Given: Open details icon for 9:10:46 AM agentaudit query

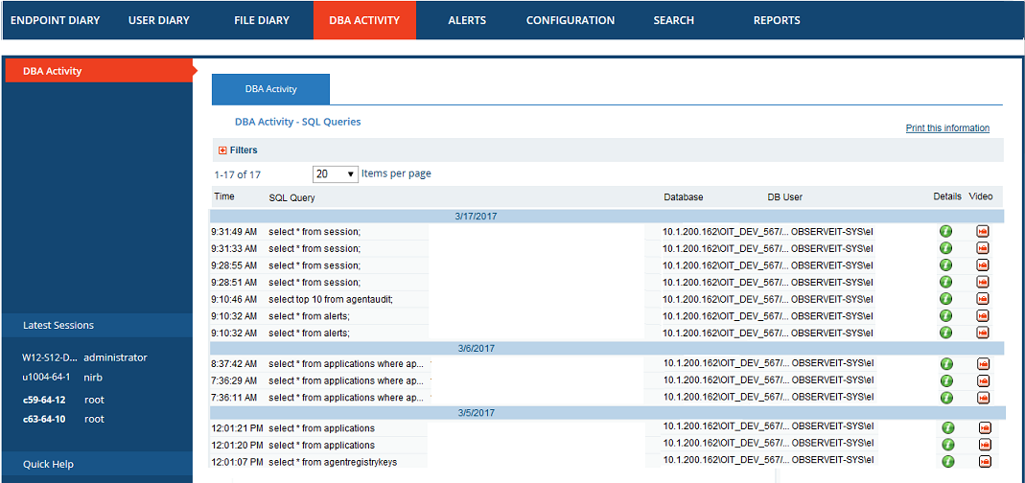Looking at the screenshot, I should click(945, 299).
